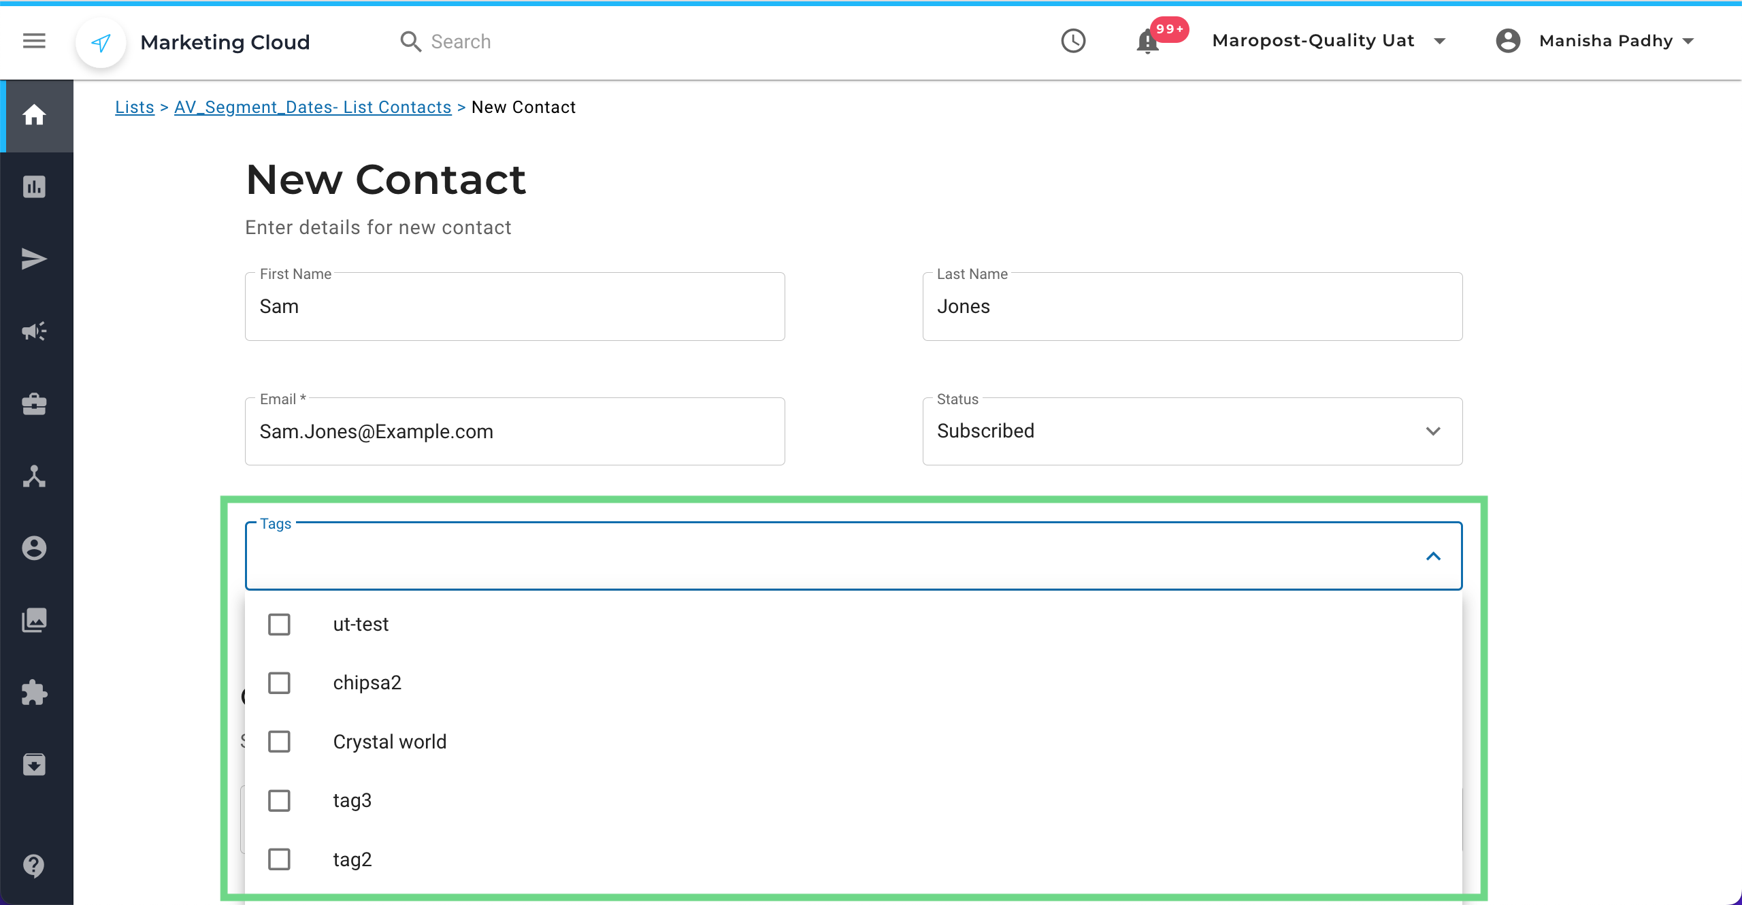The height and width of the screenshot is (905, 1742).
Task: Open the journeys flow sidebar icon
Action: 34,476
